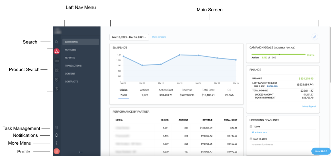Select the red triangle-logo icon in sidebar
Viewport: 331px width, 156px height.
pyautogui.click(x=57, y=52)
